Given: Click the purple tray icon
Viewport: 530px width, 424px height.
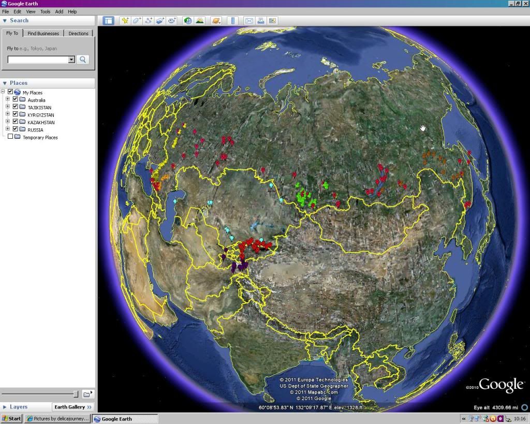Looking at the screenshot, I should tap(500, 419).
